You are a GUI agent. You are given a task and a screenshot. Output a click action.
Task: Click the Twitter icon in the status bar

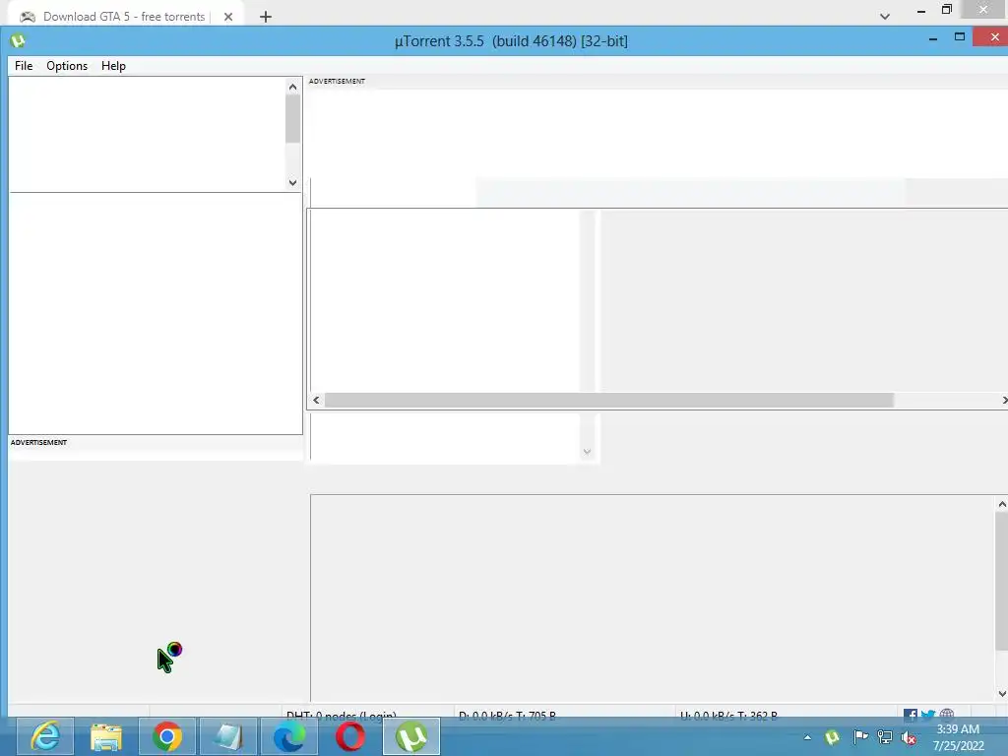click(927, 713)
